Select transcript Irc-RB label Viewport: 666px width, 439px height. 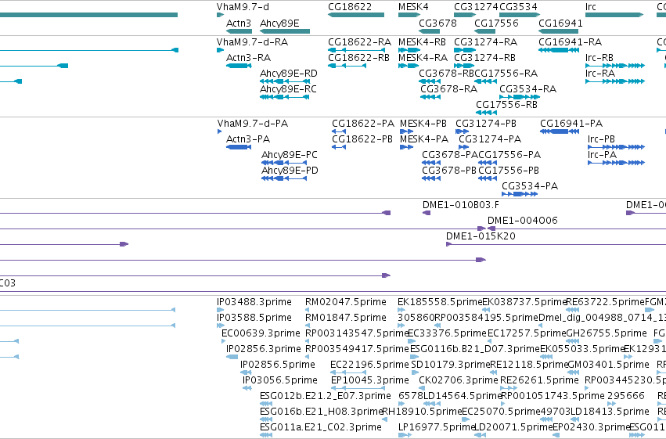599,57
